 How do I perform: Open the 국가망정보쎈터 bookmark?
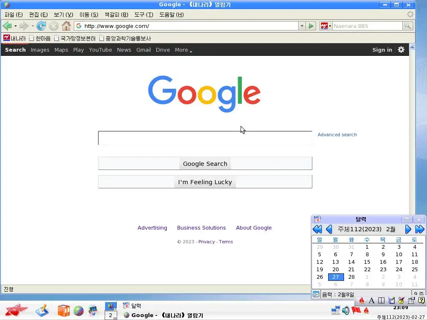click(x=75, y=38)
